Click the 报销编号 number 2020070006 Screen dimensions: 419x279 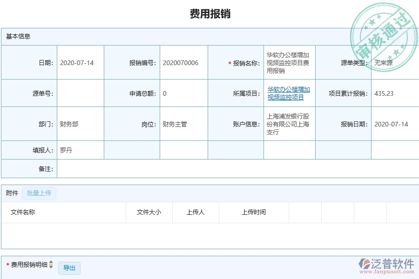click(181, 62)
